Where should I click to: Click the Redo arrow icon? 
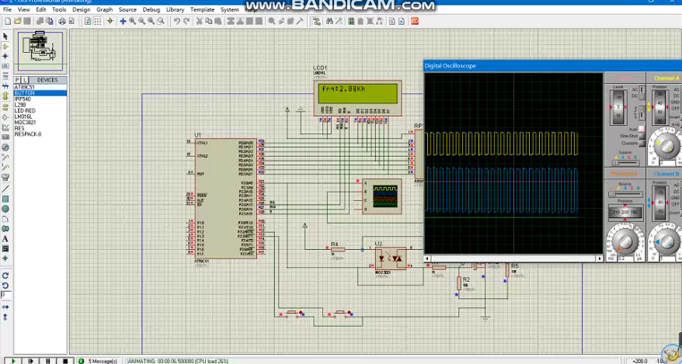186,21
